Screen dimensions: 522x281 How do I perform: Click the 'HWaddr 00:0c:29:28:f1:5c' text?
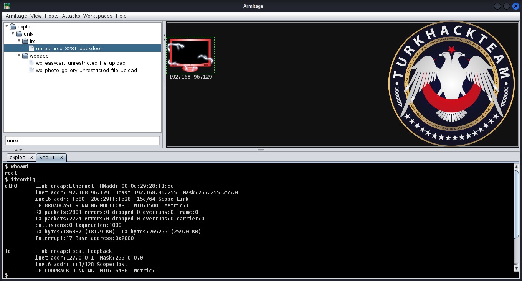pos(137,186)
